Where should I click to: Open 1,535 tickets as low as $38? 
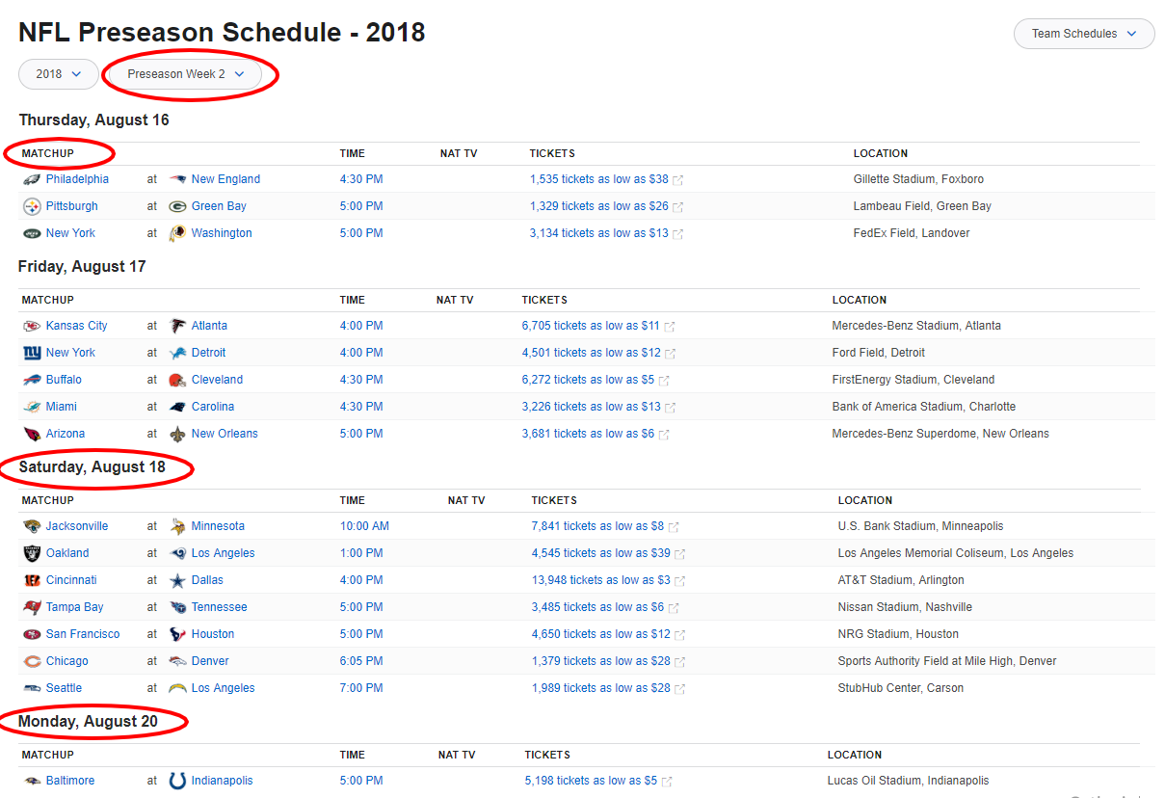[x=599, y=179]
